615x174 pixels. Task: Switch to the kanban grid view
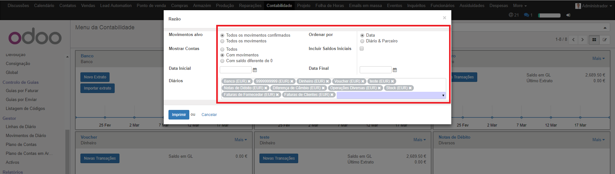(x=594, y=40)
